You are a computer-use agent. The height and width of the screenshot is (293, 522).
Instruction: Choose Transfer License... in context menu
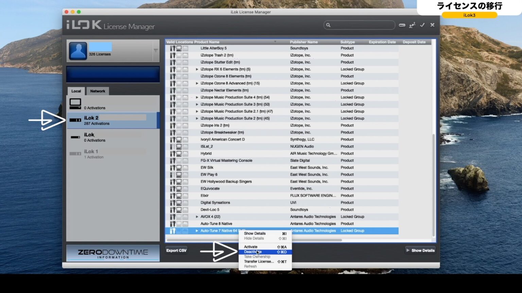[265, 261]
